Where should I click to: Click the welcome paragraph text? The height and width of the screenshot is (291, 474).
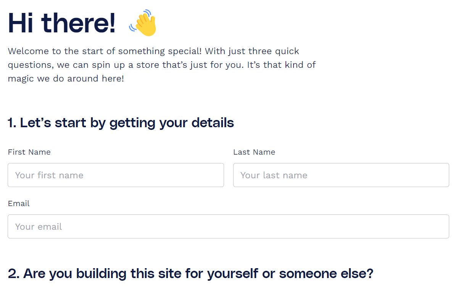point(160,65)
